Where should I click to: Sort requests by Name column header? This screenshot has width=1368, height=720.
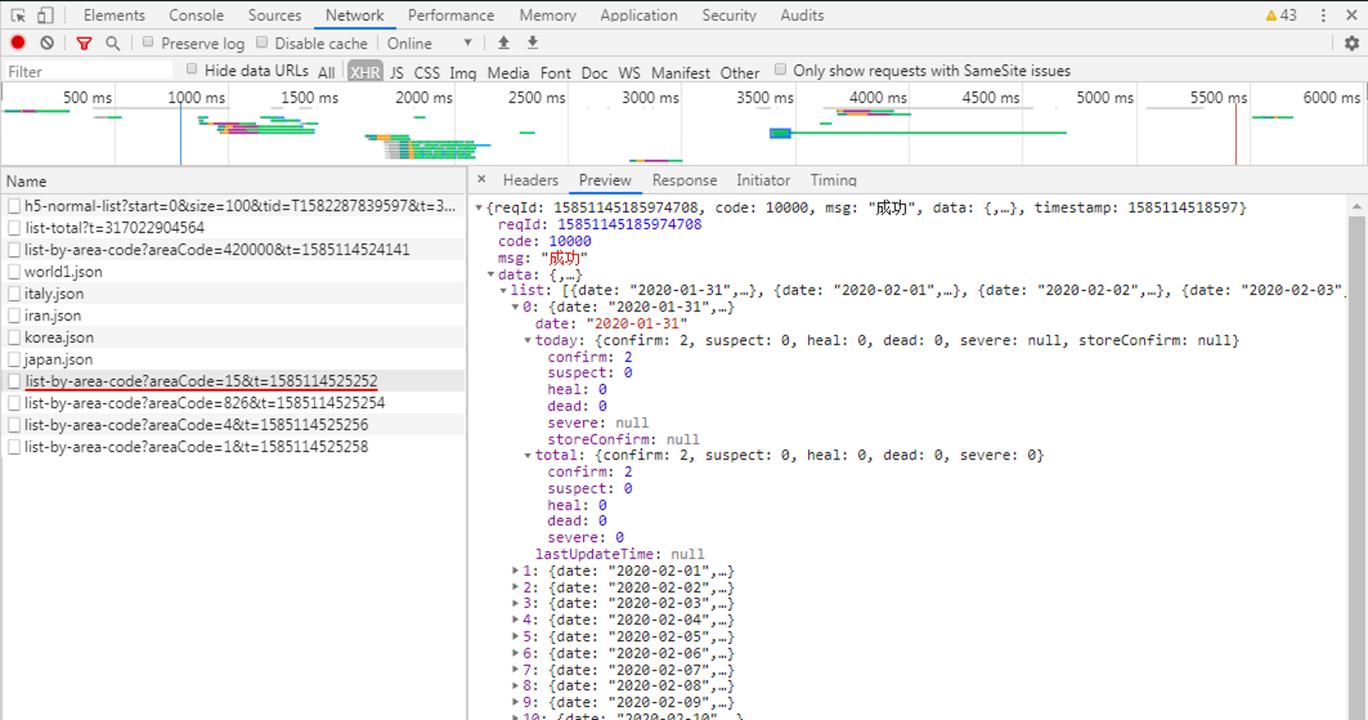click(x=234, y=181)
